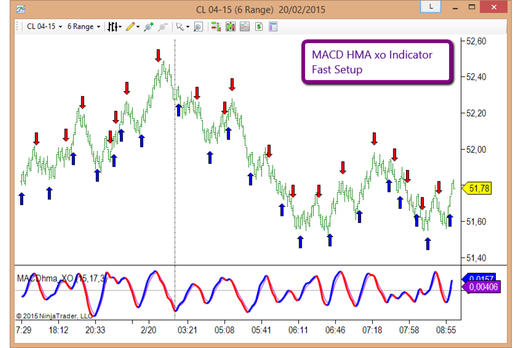Open the Strategies dollar sign icon
The width and height of the screenshot is (522, 348).
pyautogui.click(x=259, y=27)
